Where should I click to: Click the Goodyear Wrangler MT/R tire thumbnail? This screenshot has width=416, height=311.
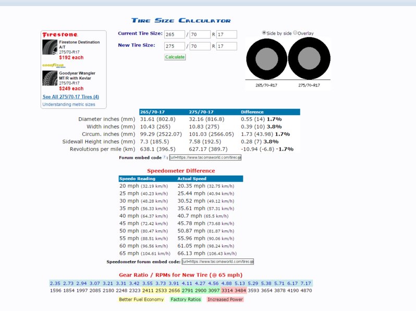click(50, 78)
